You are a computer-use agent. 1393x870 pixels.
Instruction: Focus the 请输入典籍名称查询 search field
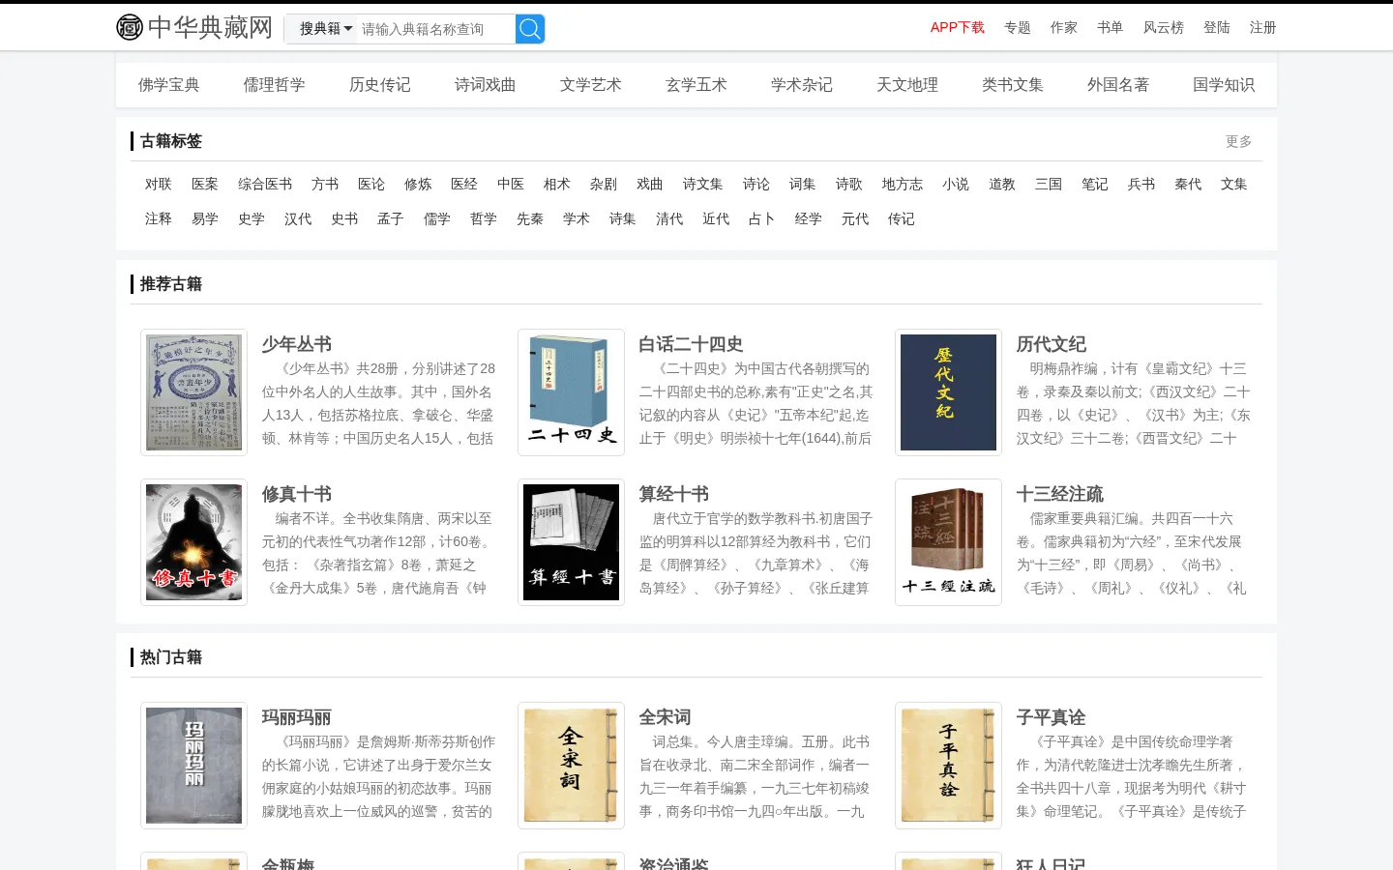pos(435,29)
